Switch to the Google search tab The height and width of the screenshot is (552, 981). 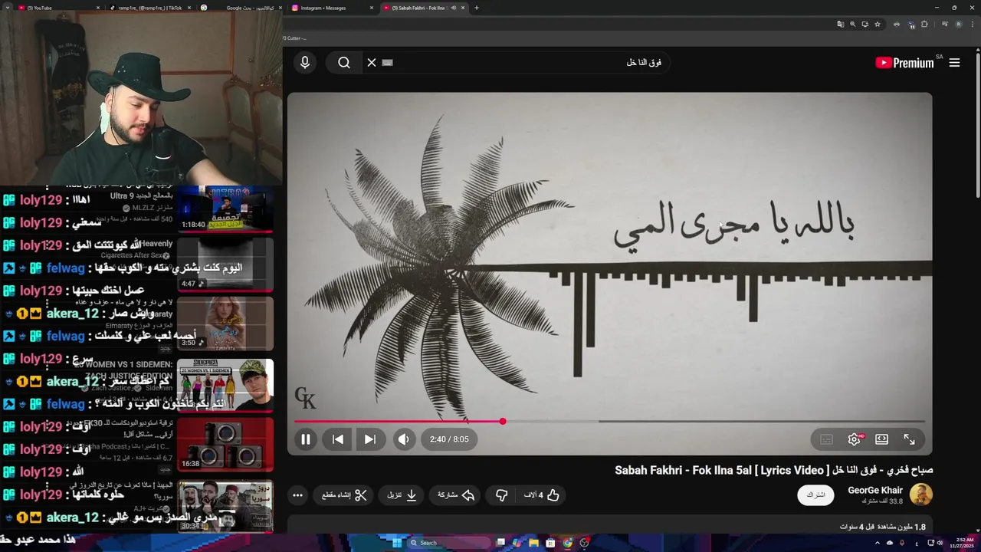[241, 8]
